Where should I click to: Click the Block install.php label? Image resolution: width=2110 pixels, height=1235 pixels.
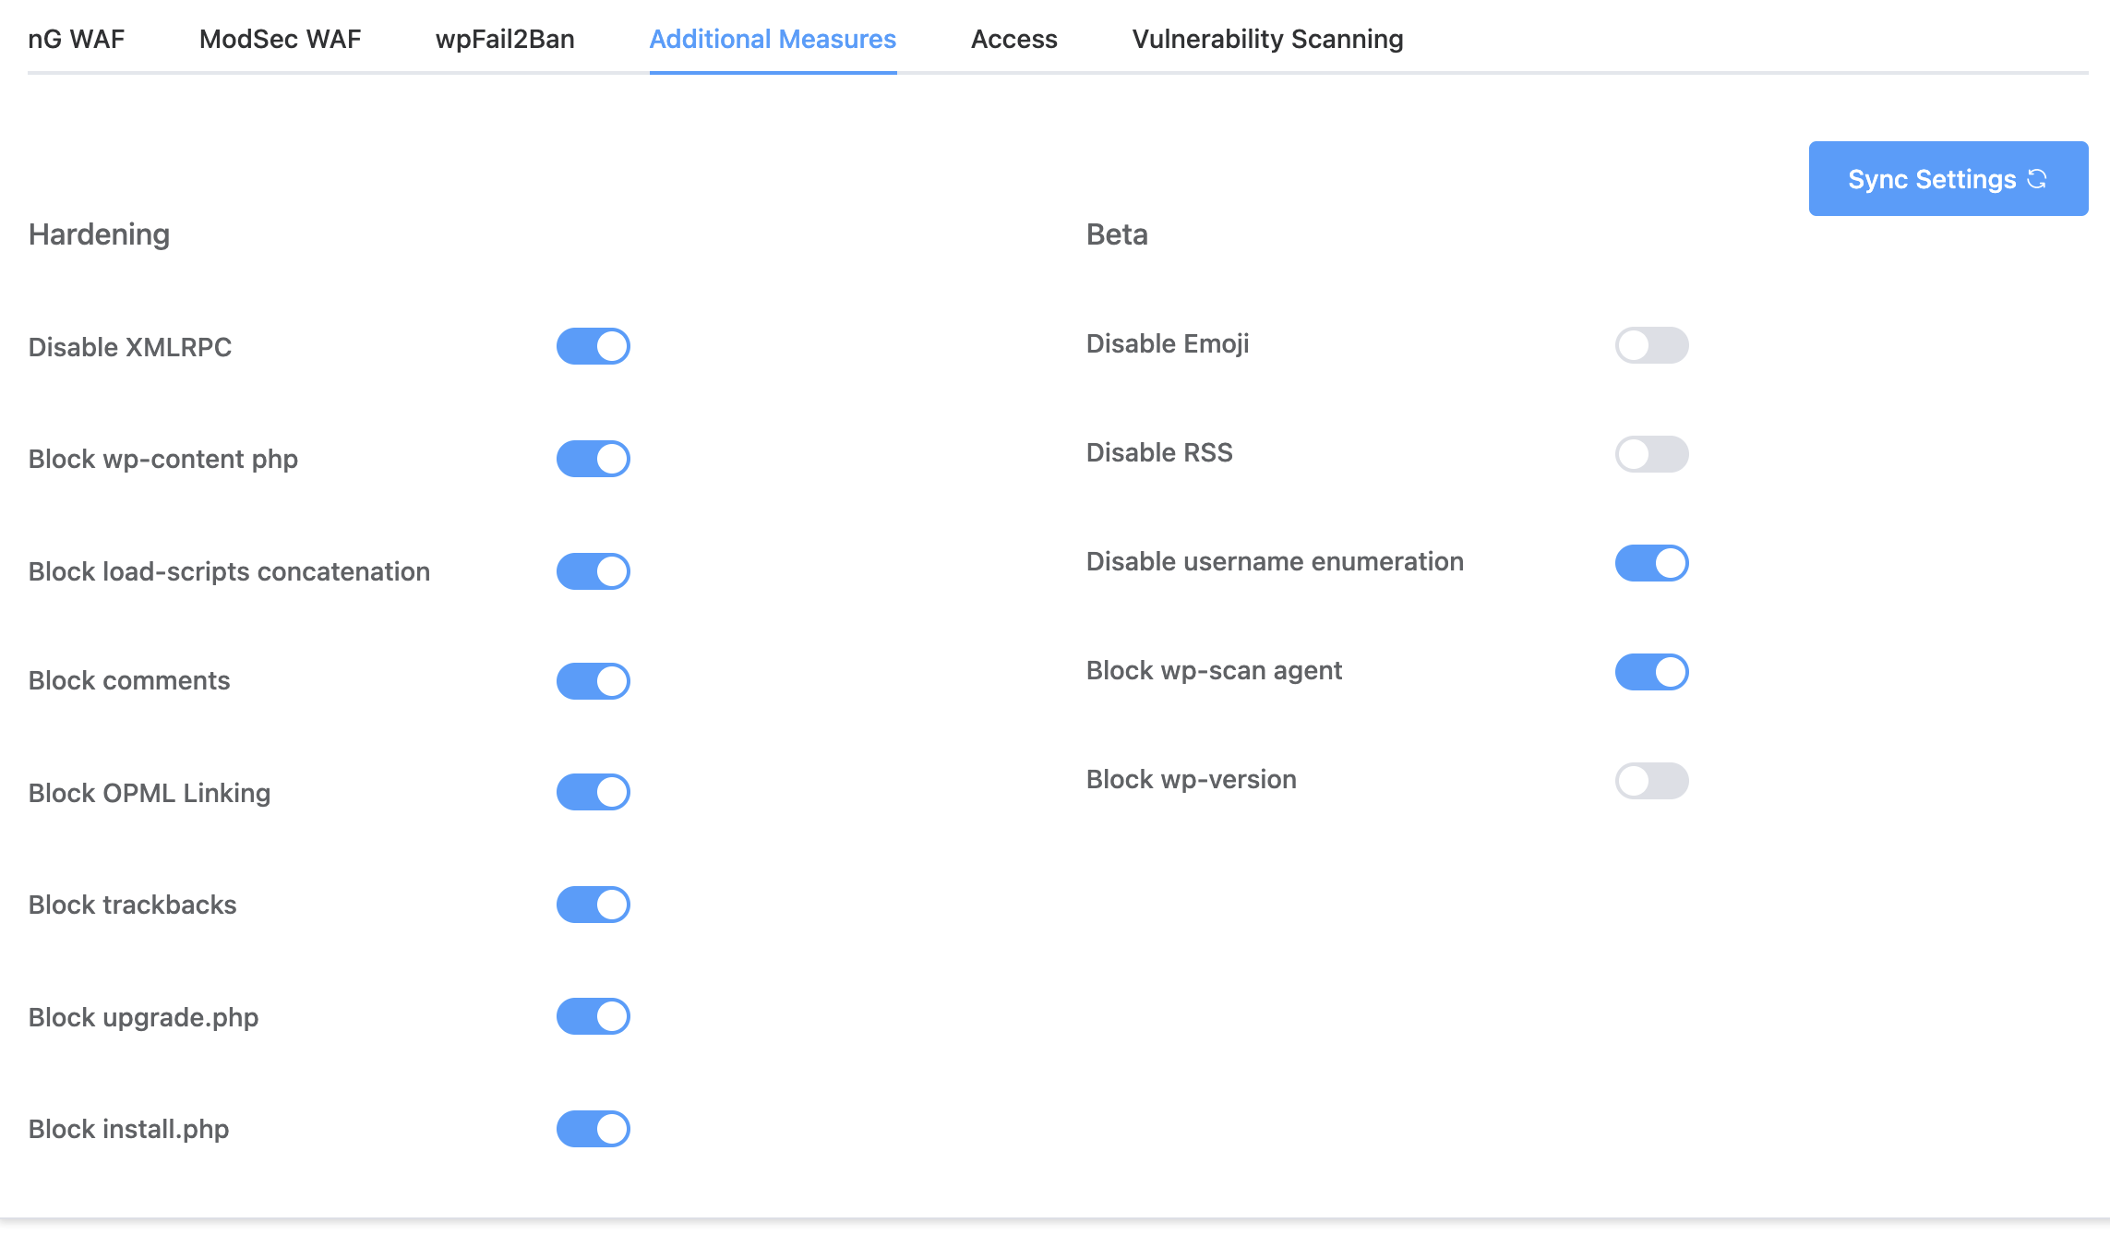point(128,1129)
